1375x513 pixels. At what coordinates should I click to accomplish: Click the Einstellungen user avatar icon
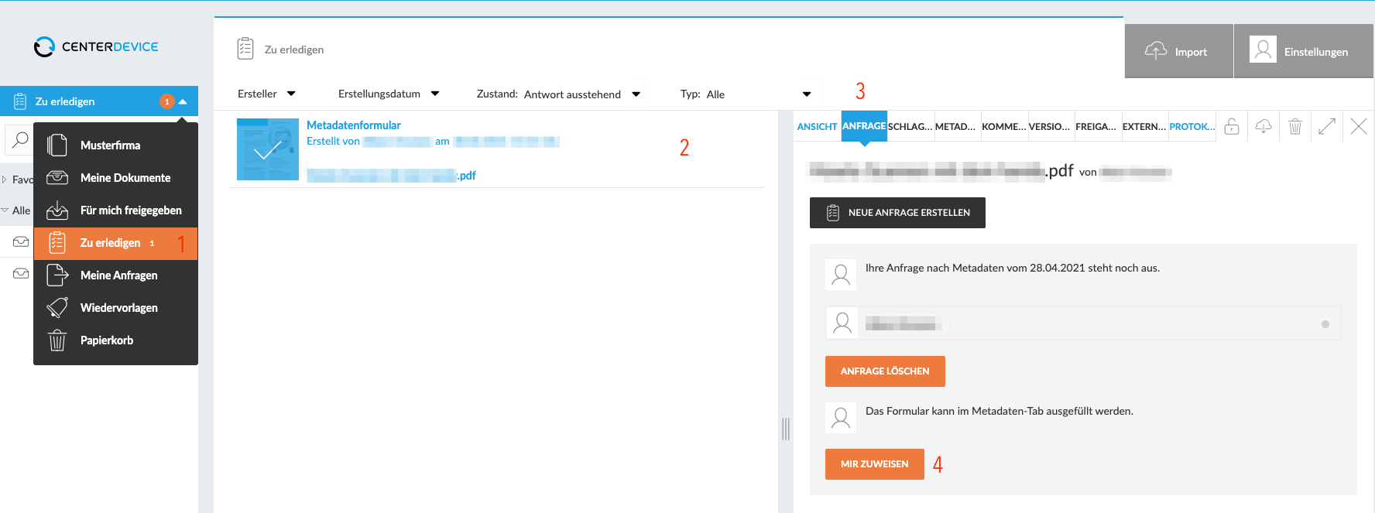coord(1263,50)
